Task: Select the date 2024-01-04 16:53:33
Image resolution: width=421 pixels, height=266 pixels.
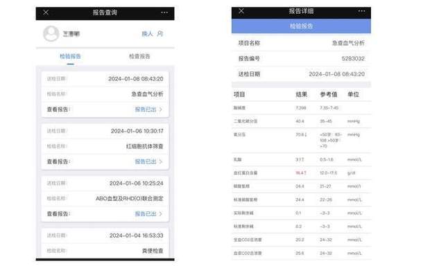Action: tap(137, 236)
